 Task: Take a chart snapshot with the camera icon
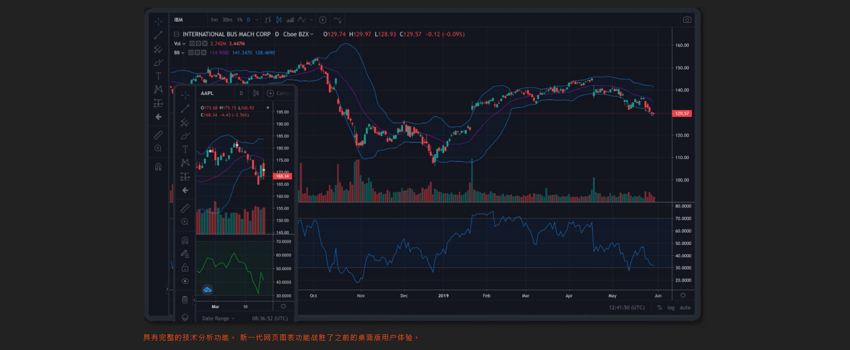coord(687,20)
